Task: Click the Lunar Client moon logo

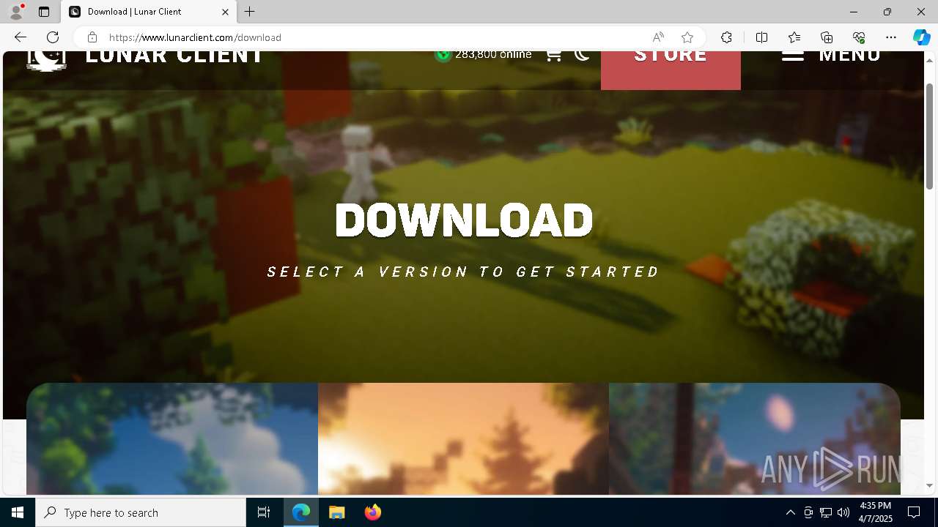Action: point(46,60)
